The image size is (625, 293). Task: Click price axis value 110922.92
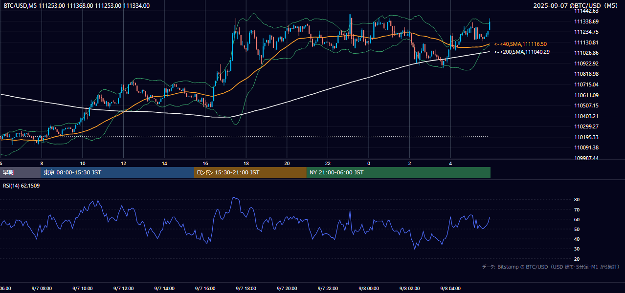pyautogui.click(x=586, y=63)
